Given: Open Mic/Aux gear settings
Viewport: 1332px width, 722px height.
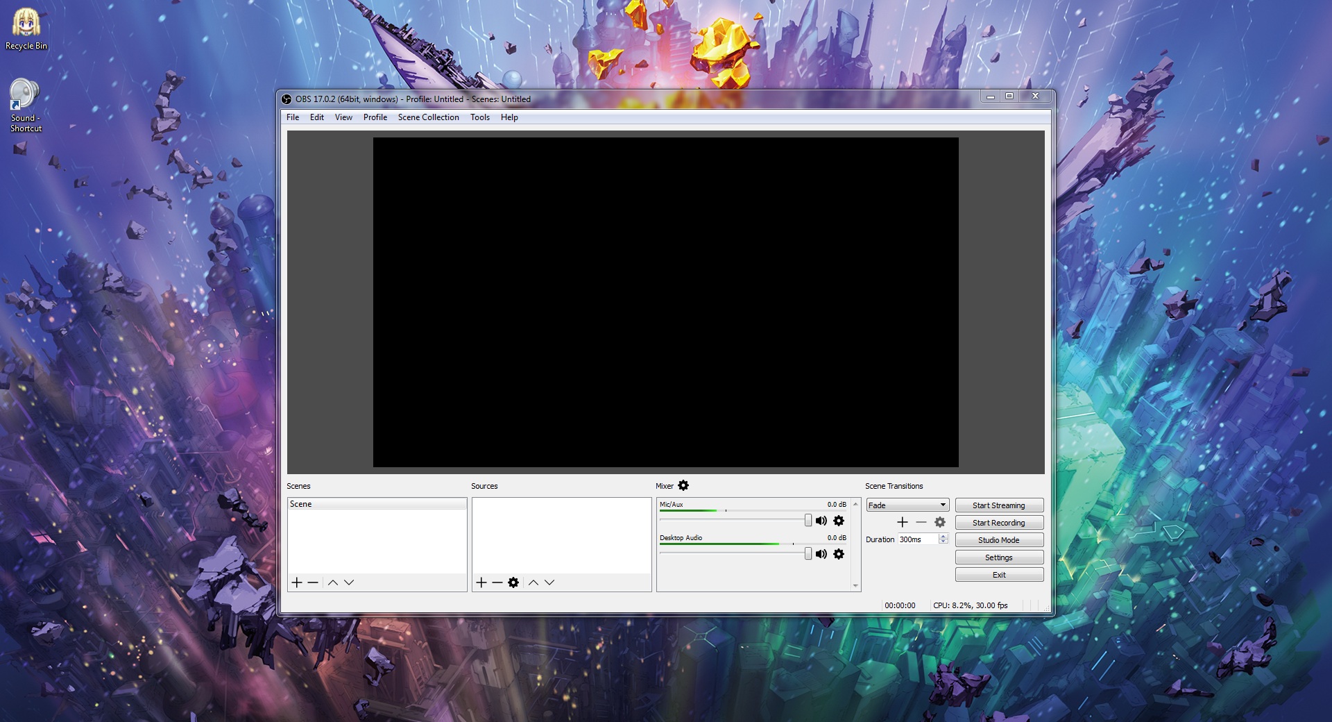Looking at the screenshot, I should pyautogui.click(x=839, y=521).
